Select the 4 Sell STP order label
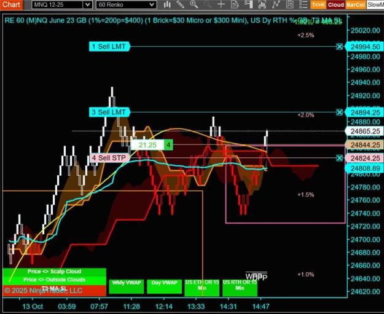 click(x=109, y=158)
